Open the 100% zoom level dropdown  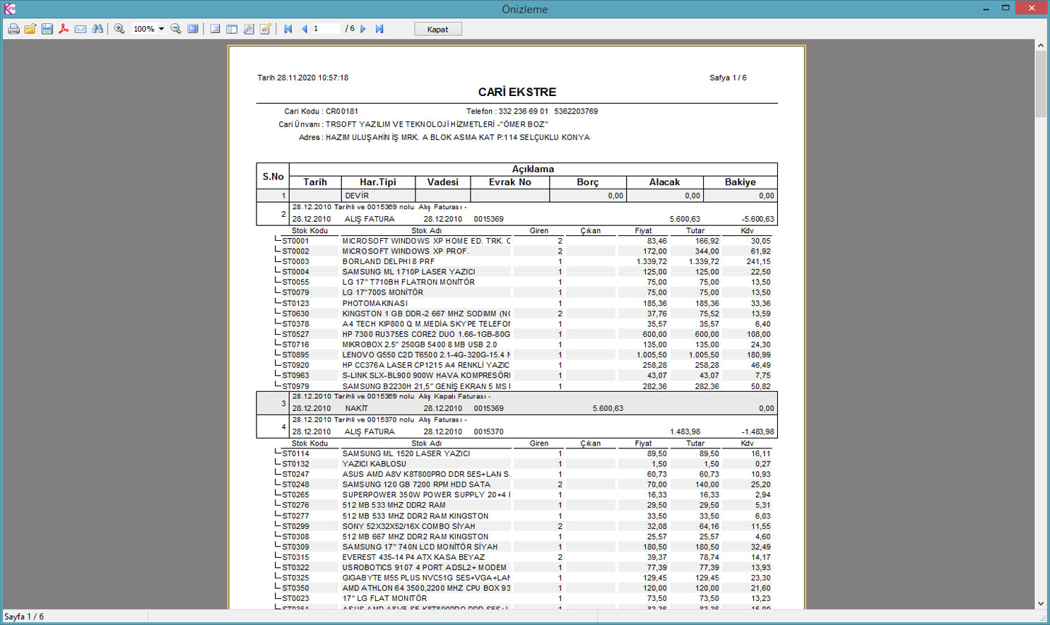(x=161, y=29)
